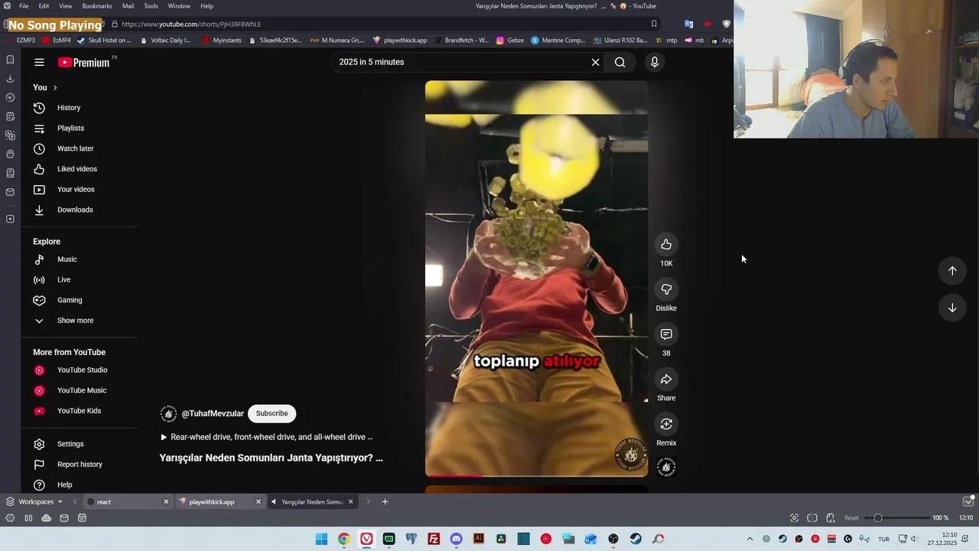Open the Gaming explore page

(69, 300)
